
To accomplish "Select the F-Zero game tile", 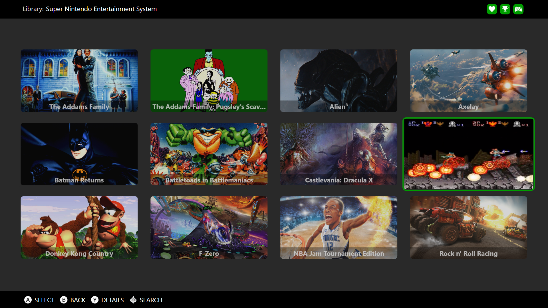I will (x=209, y=228).
